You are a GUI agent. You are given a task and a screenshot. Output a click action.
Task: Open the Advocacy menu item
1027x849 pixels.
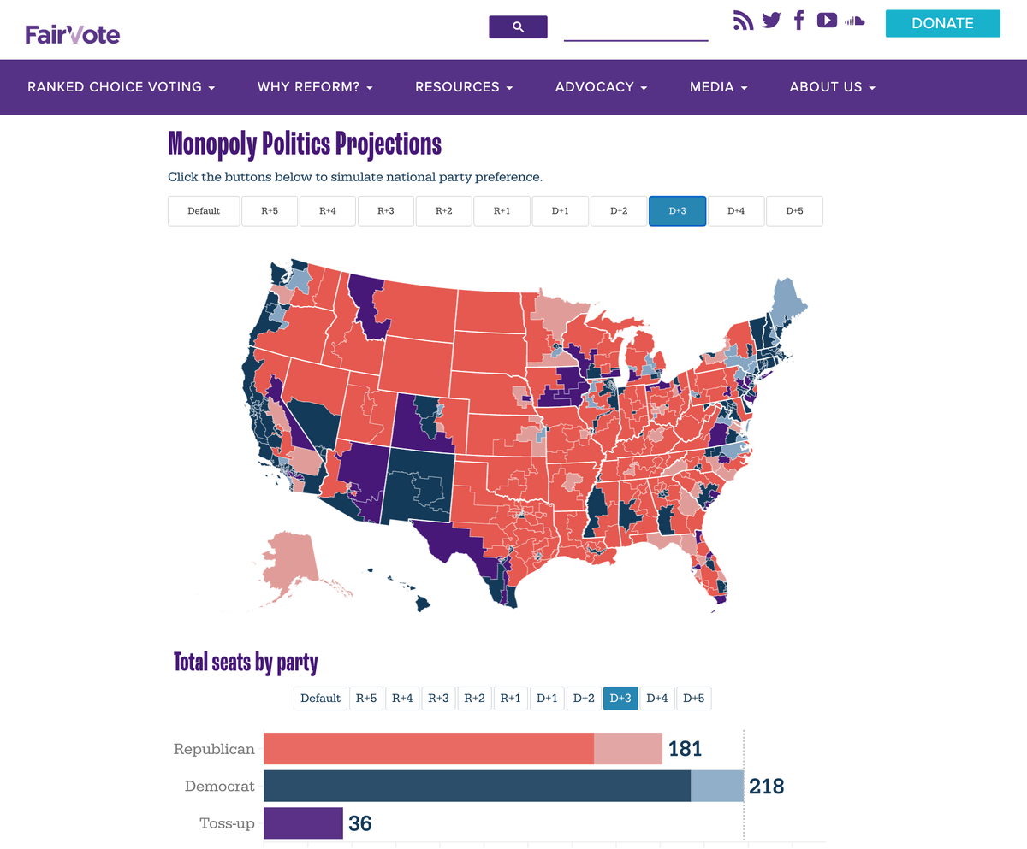601,87
